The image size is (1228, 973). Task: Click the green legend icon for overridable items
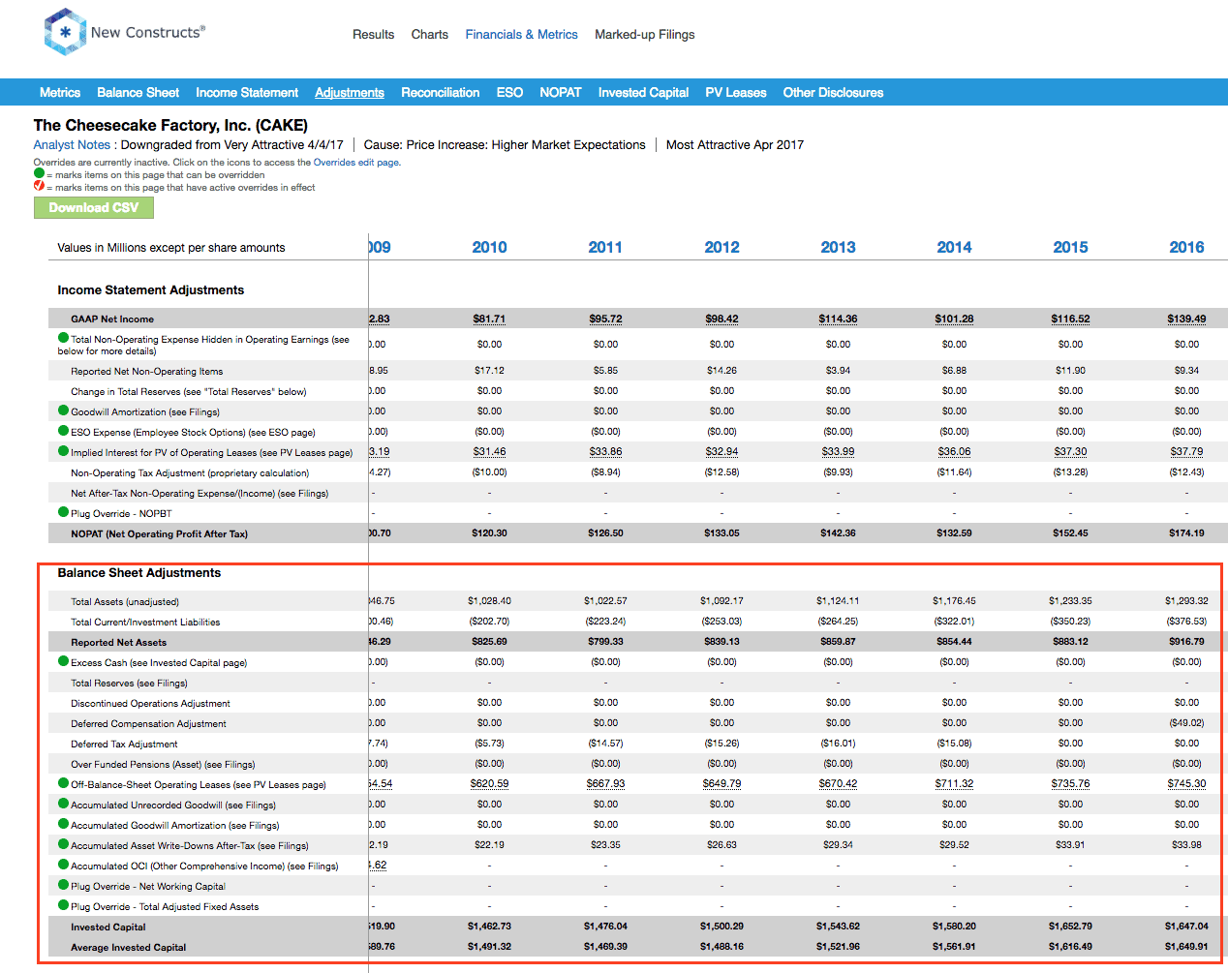coord(39,173)
